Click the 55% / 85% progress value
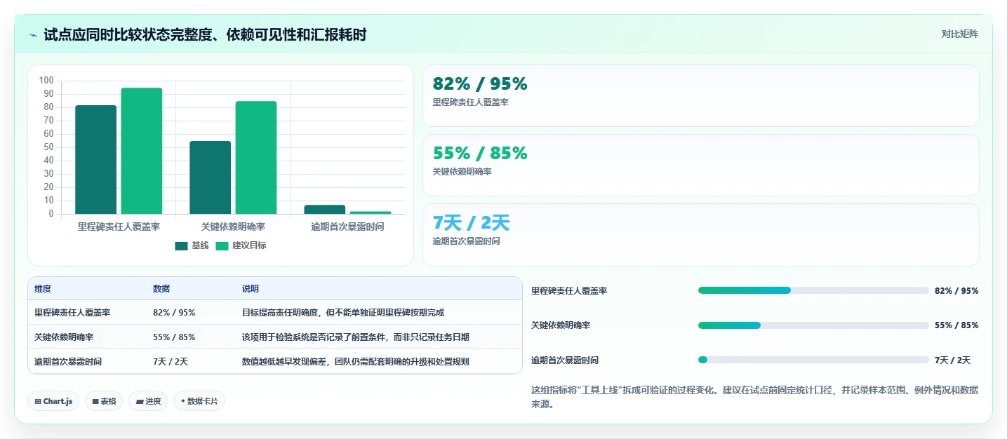This screenshot has height=439, width=1007. pyautogui.click(x=956, y=325)
